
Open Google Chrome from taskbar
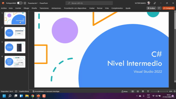click(33, 96)
